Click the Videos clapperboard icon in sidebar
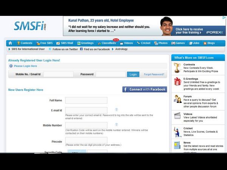The width and height of the screenshot is (227, 170). coord(177,116)
